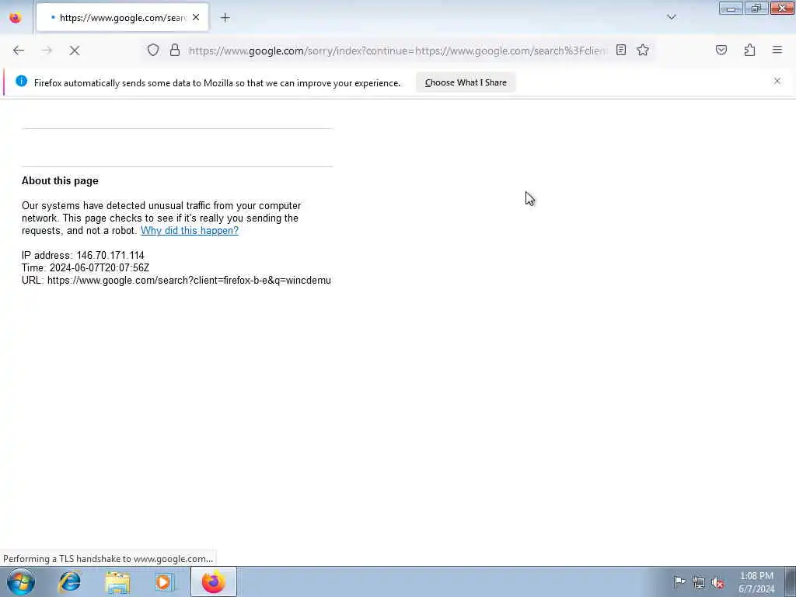Open the Windows Start menu
796x597 pixels.
pyautogui.click(x=21, y=581)
